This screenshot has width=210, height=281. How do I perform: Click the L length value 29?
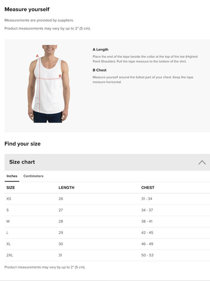pyautogui.click(x=61, y=233)
